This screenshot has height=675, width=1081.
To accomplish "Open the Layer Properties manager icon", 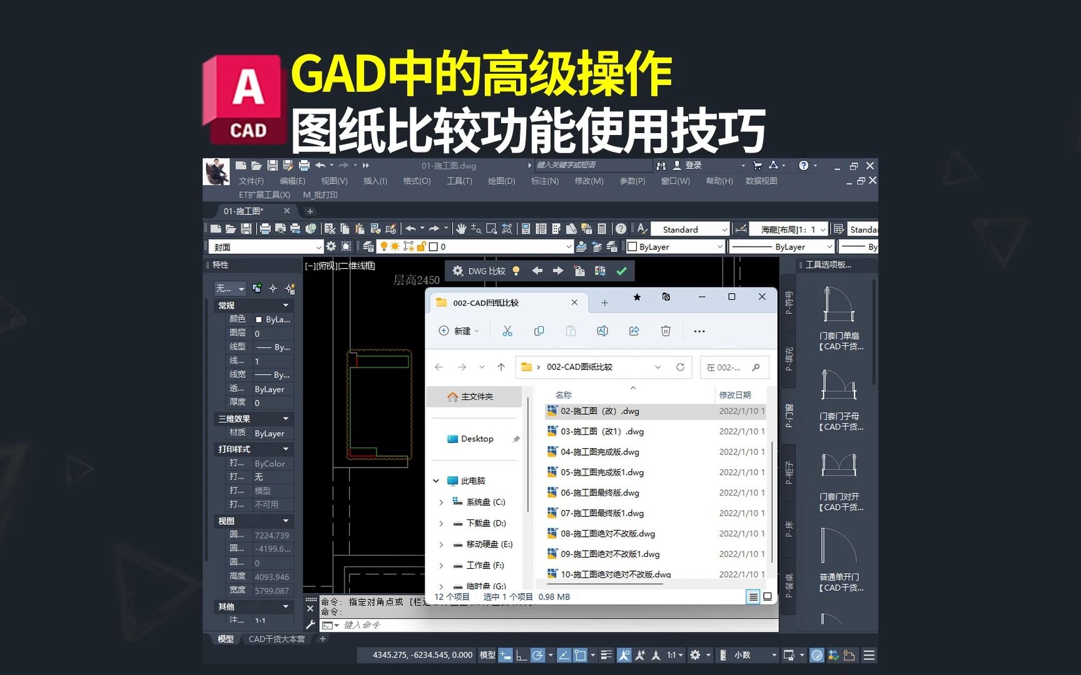I will point(368,247).
